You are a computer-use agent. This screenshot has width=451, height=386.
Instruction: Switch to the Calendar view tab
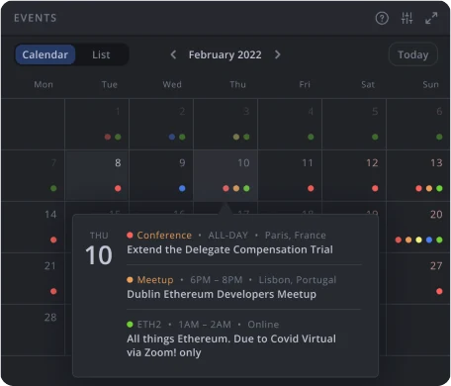click(45, 54)
